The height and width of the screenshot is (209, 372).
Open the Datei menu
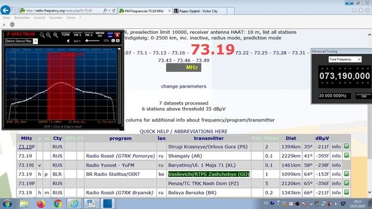coord(6,17)
